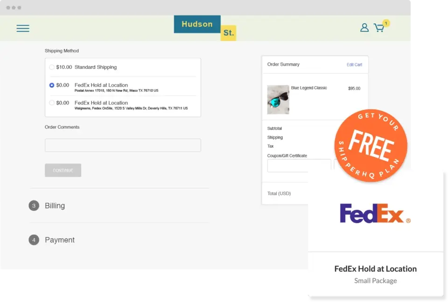
Task: Expand the Payment step
Action: click(60, 240)
